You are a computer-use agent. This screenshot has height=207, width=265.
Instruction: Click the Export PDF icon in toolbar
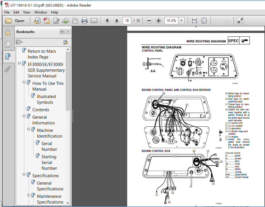click(37, 21)
